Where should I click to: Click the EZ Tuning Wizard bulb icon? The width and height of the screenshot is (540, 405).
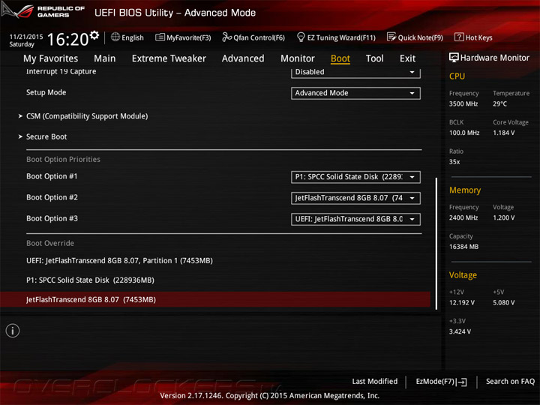click(x=301, y=37)
